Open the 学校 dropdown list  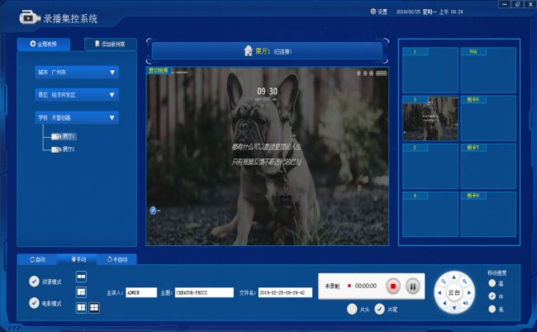click(x=112, y=118)
